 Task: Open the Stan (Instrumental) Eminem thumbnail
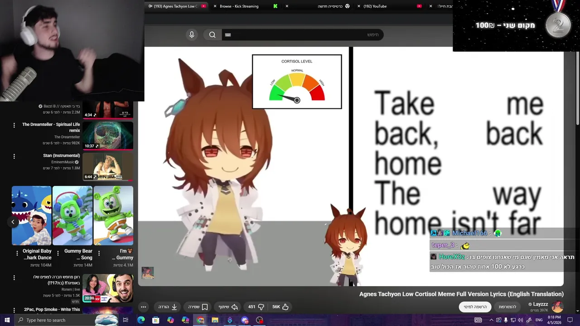(108, 167)
